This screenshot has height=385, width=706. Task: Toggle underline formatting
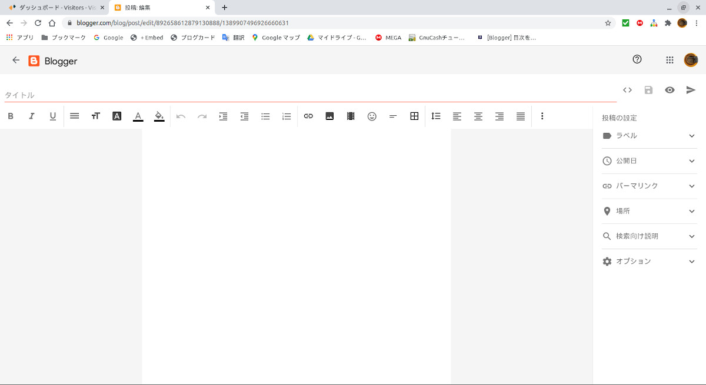click(x=53, y=116)
